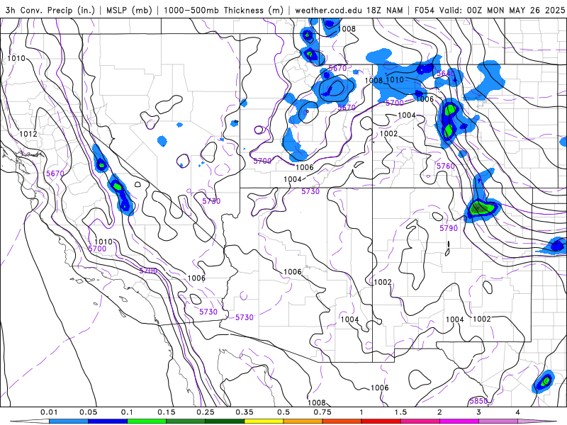Click the red 1–1.5 legend swatch
This screenshot has height=425, width=567.
[381, 421]
